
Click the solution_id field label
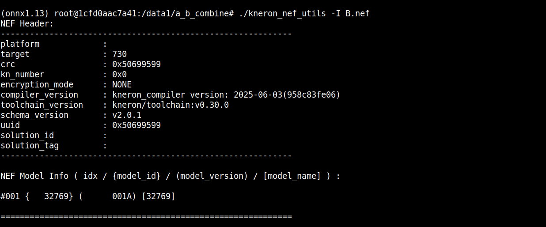pos(27,136)
